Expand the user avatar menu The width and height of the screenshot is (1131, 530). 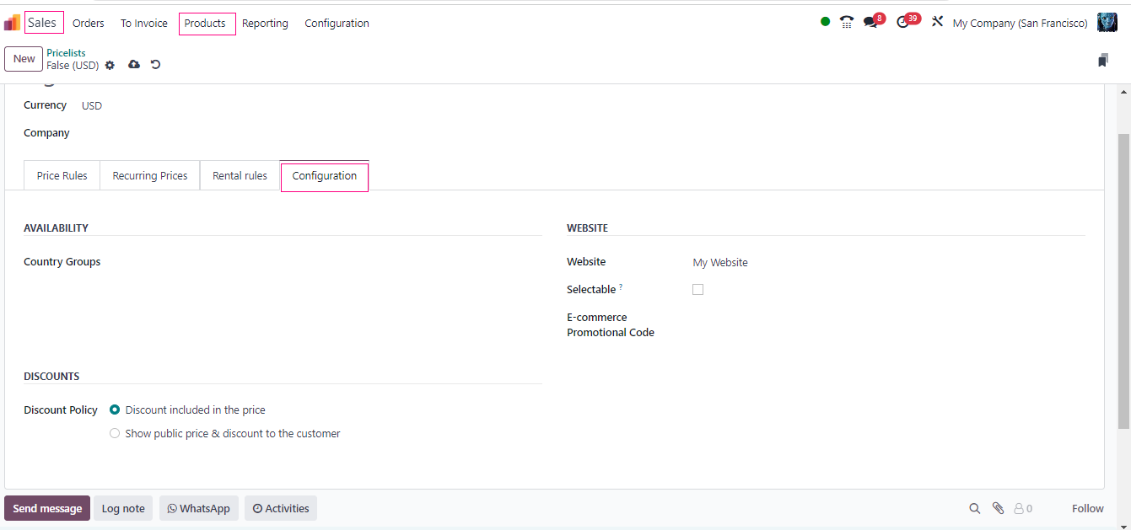coord(1107,23)
